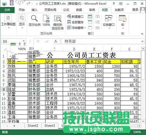Click the unhide window icon
146x135 pixels.
[x=90, y=28]
